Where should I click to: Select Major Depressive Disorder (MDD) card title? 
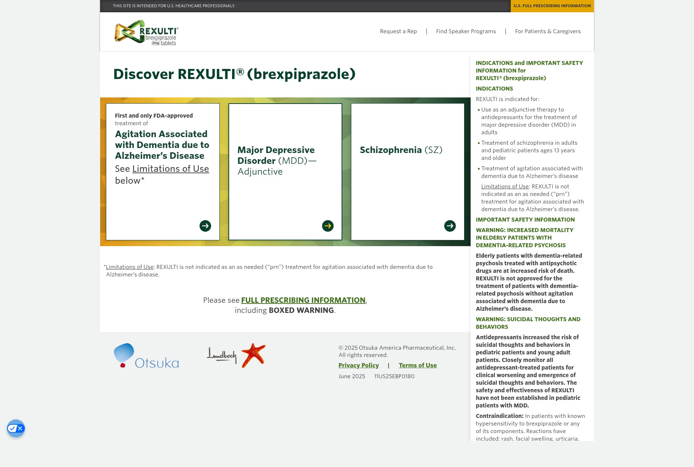(277, 161)
